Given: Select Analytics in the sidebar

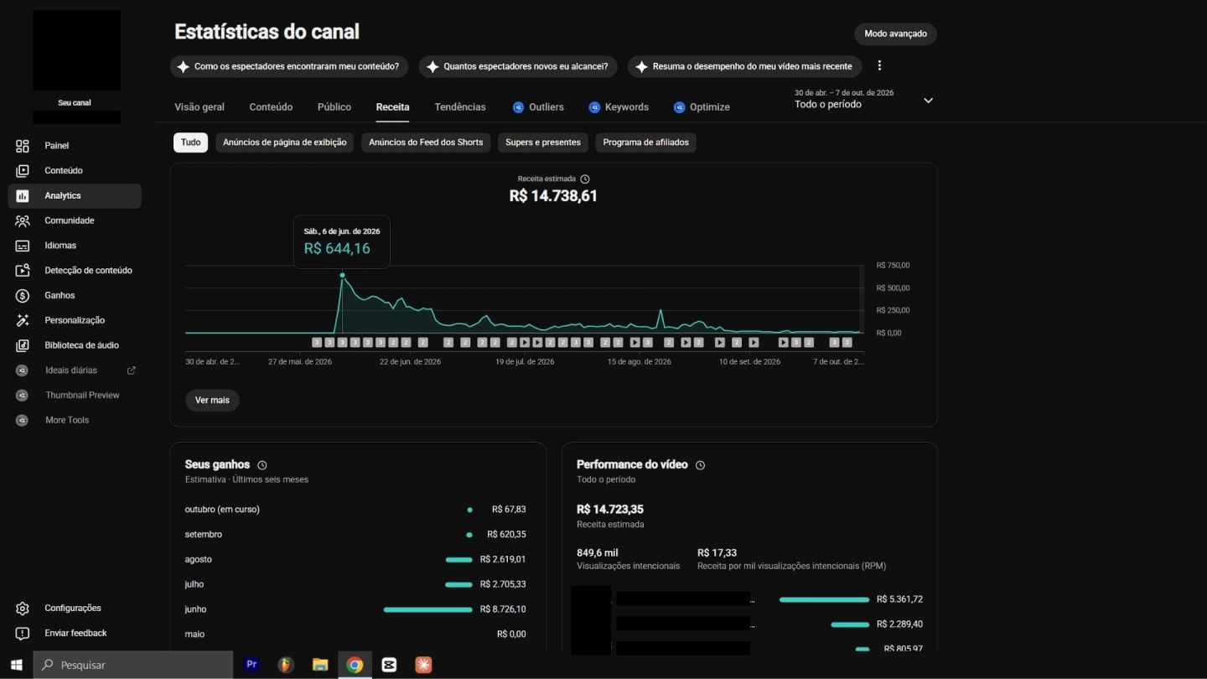Looking at the screenshot, I should (x=74, y=195).
